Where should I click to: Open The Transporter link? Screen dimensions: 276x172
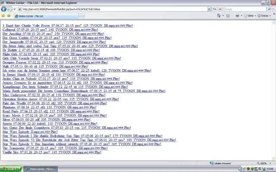click(55, 148)
